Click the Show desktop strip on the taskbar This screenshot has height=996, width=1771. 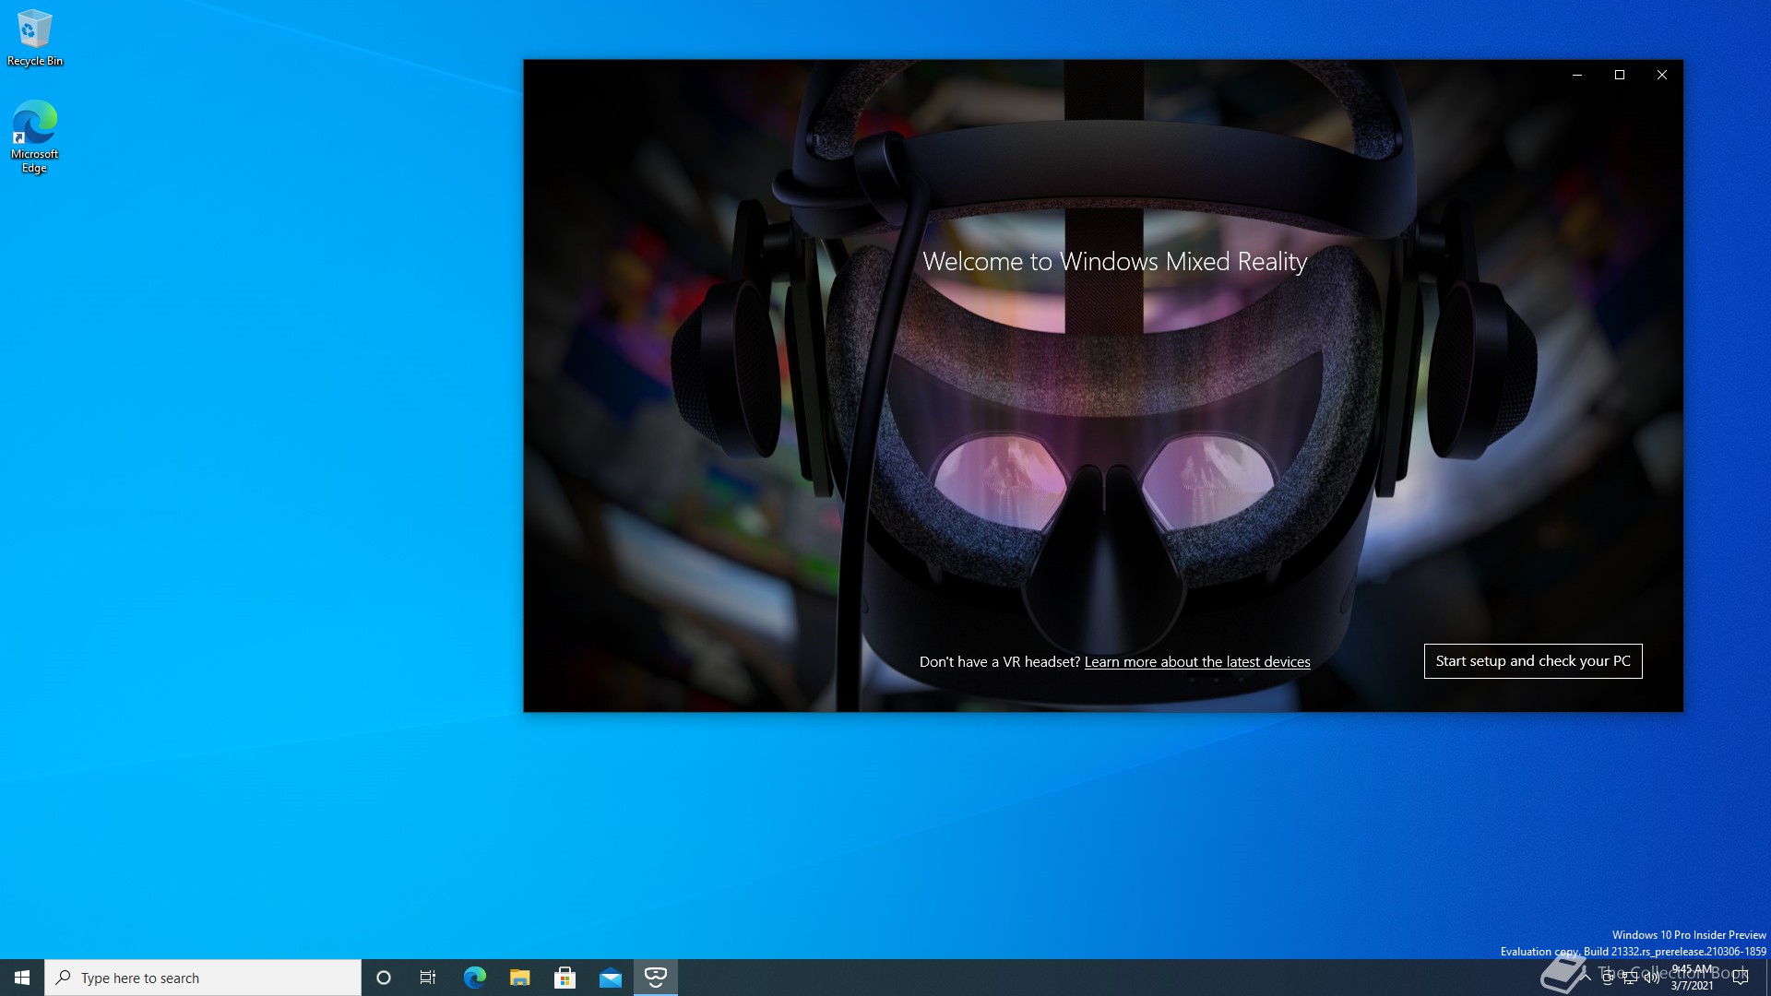[x=1767, y=978]
